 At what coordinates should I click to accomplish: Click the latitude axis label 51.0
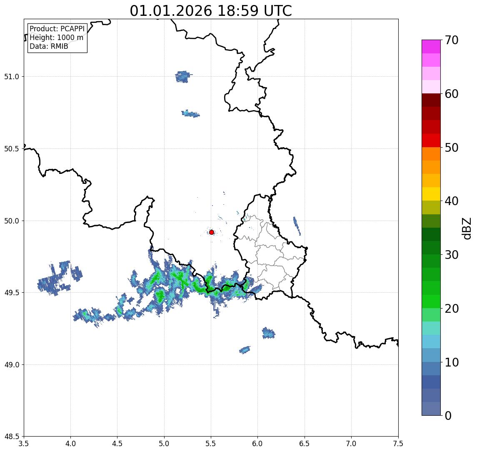point(12,77)
